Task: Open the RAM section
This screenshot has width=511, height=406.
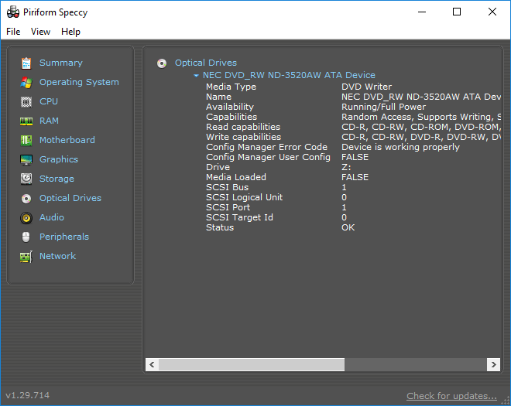Action: [49, 121]
